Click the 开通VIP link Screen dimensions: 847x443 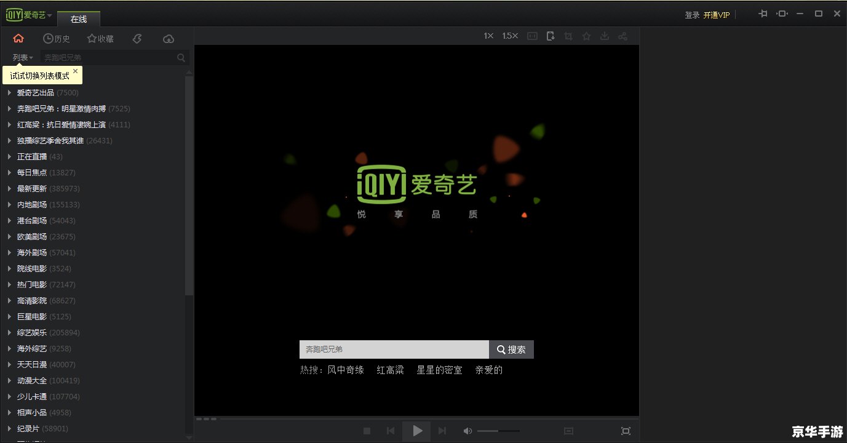pyautogui.click(x=717, y=15)
